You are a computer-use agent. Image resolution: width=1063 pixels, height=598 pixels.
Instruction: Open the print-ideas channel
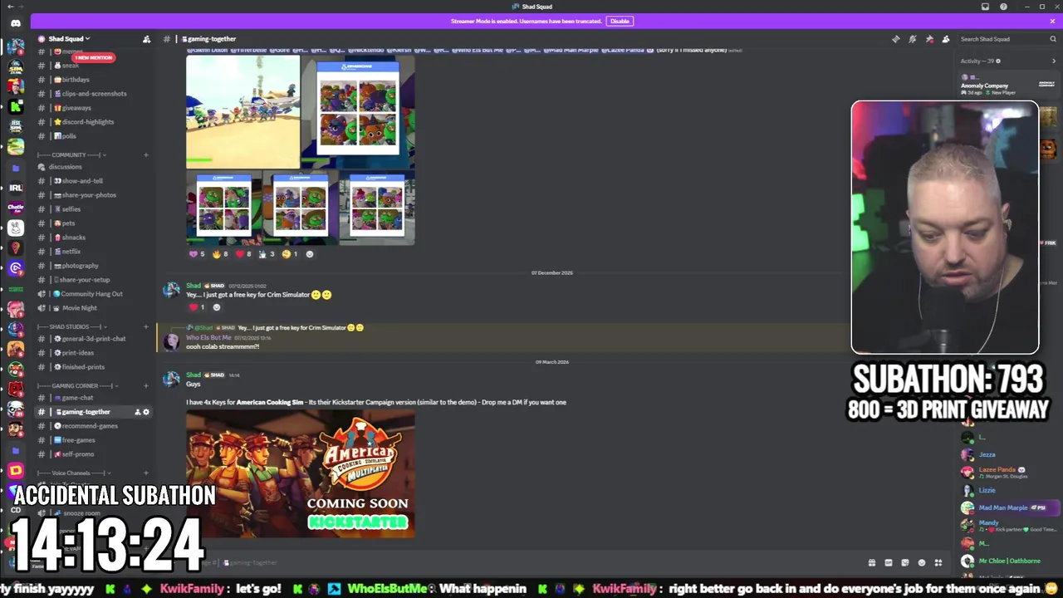94,353
